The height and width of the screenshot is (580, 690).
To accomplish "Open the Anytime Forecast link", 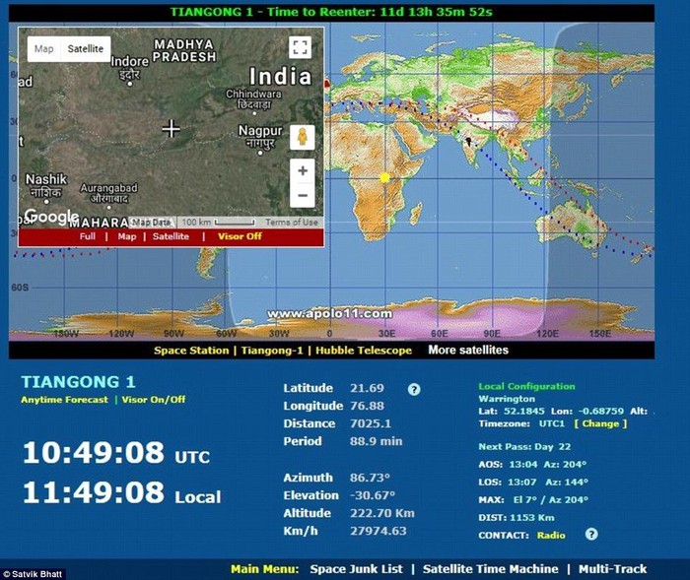I will coord(64,400).
